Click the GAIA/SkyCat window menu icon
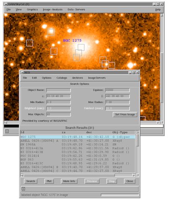 click(x=6, y=4)
